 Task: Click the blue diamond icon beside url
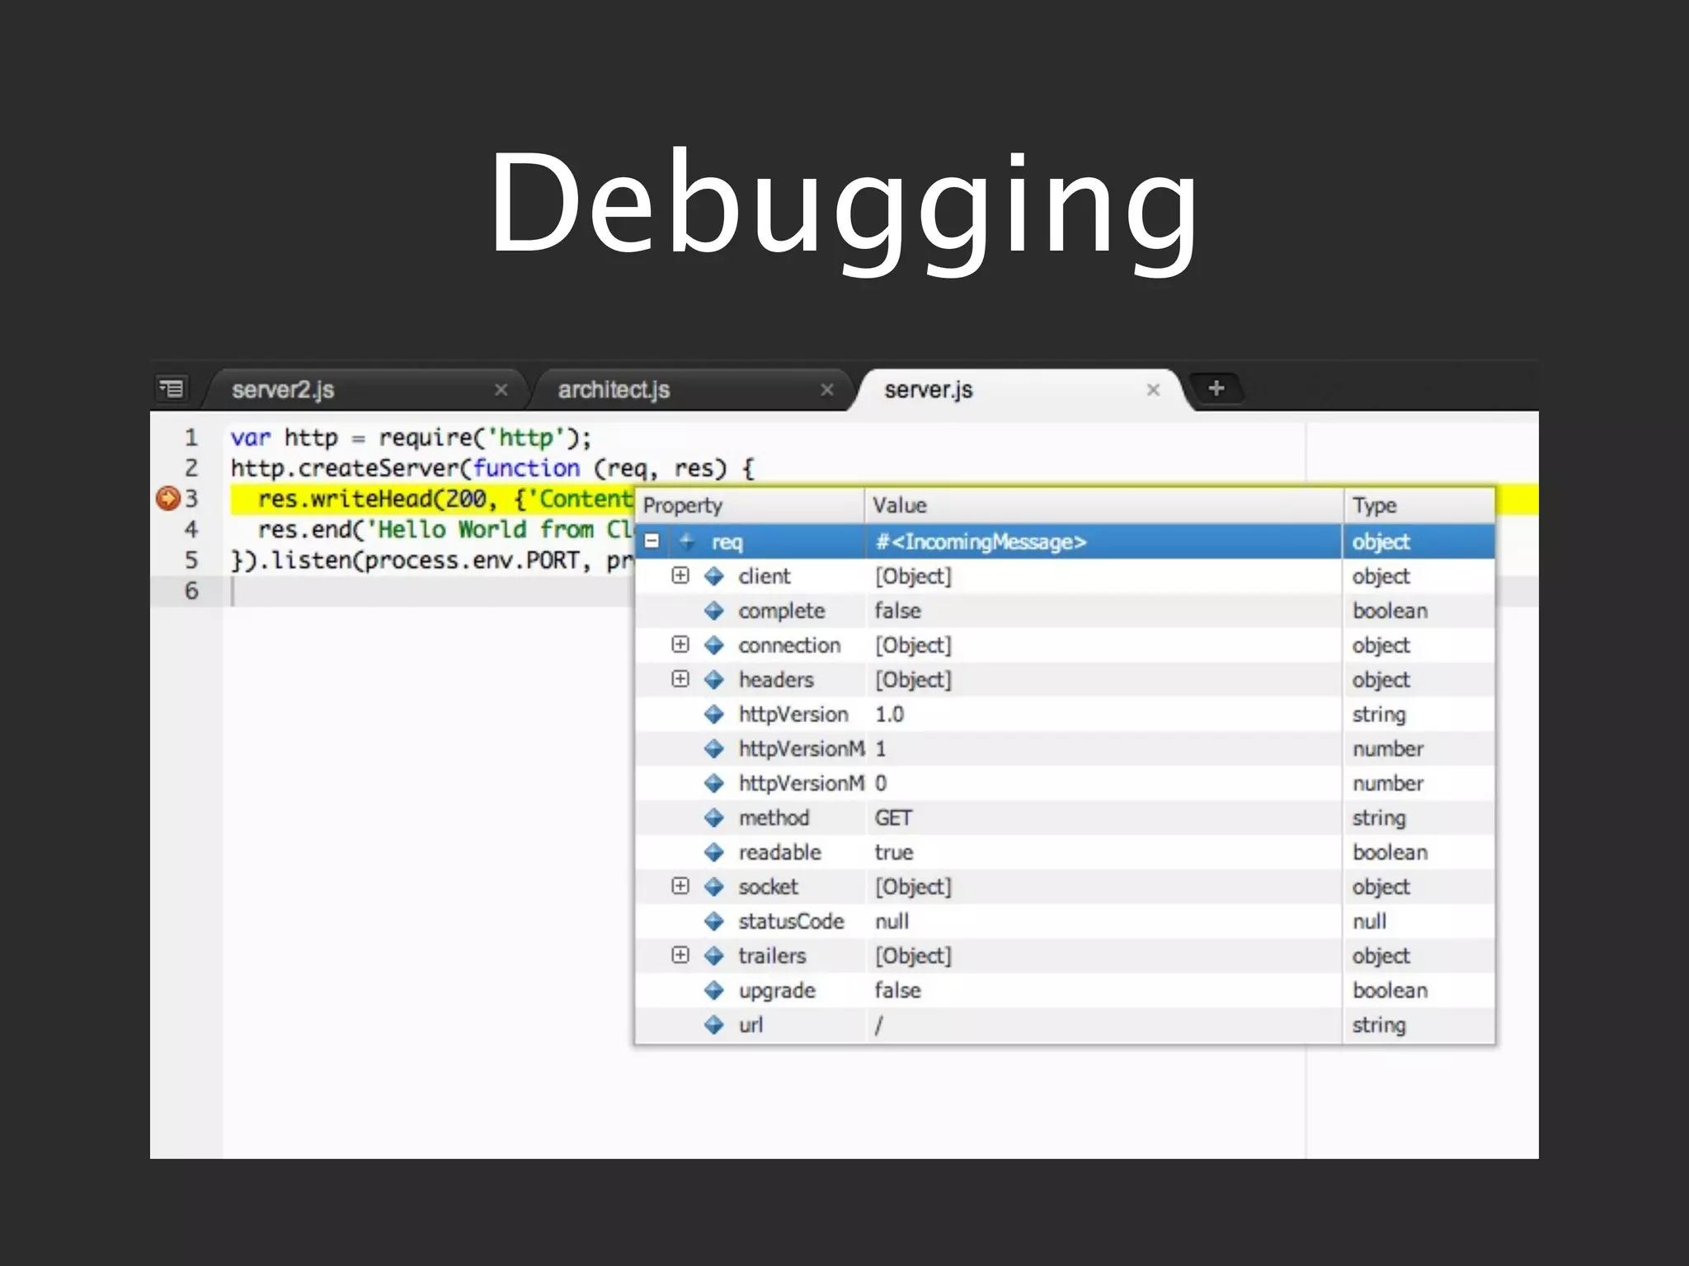click(714, 1025)
